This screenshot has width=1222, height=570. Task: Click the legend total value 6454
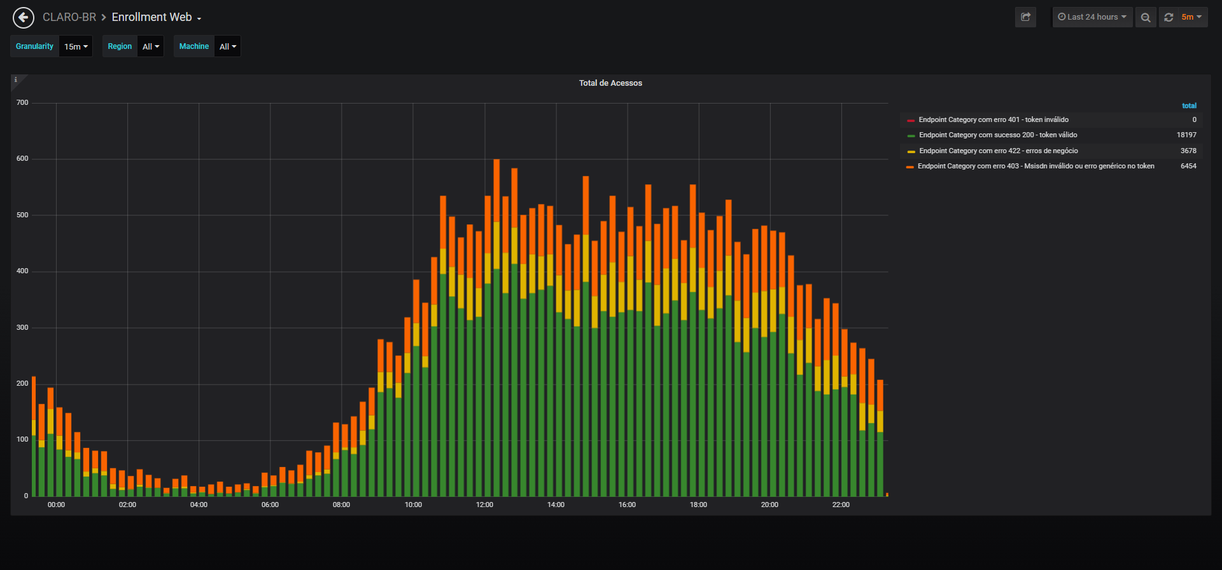(x=1188, y=166)
